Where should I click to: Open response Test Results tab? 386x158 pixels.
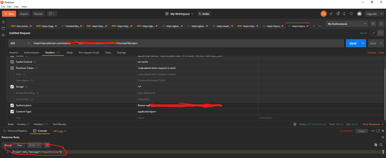coord(60,124)
